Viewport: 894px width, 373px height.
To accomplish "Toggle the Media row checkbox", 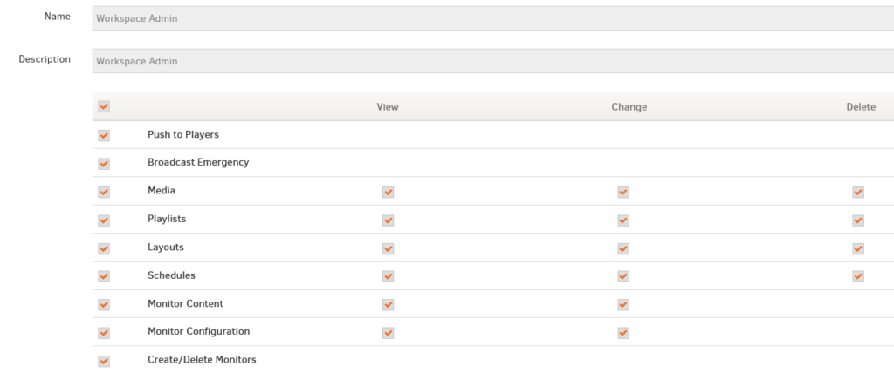I will [x=104, y=192].
